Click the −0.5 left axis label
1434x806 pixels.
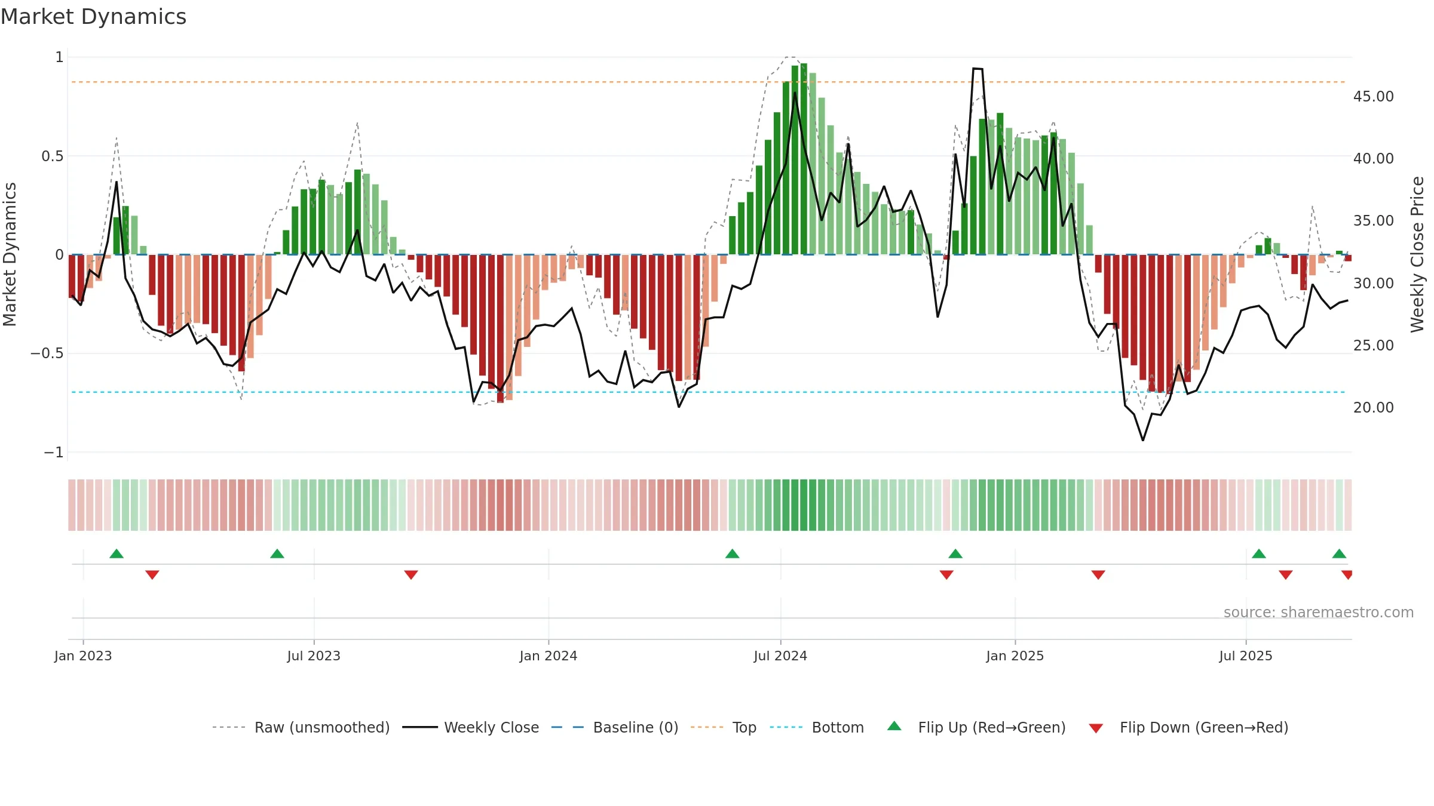point(47,353)
